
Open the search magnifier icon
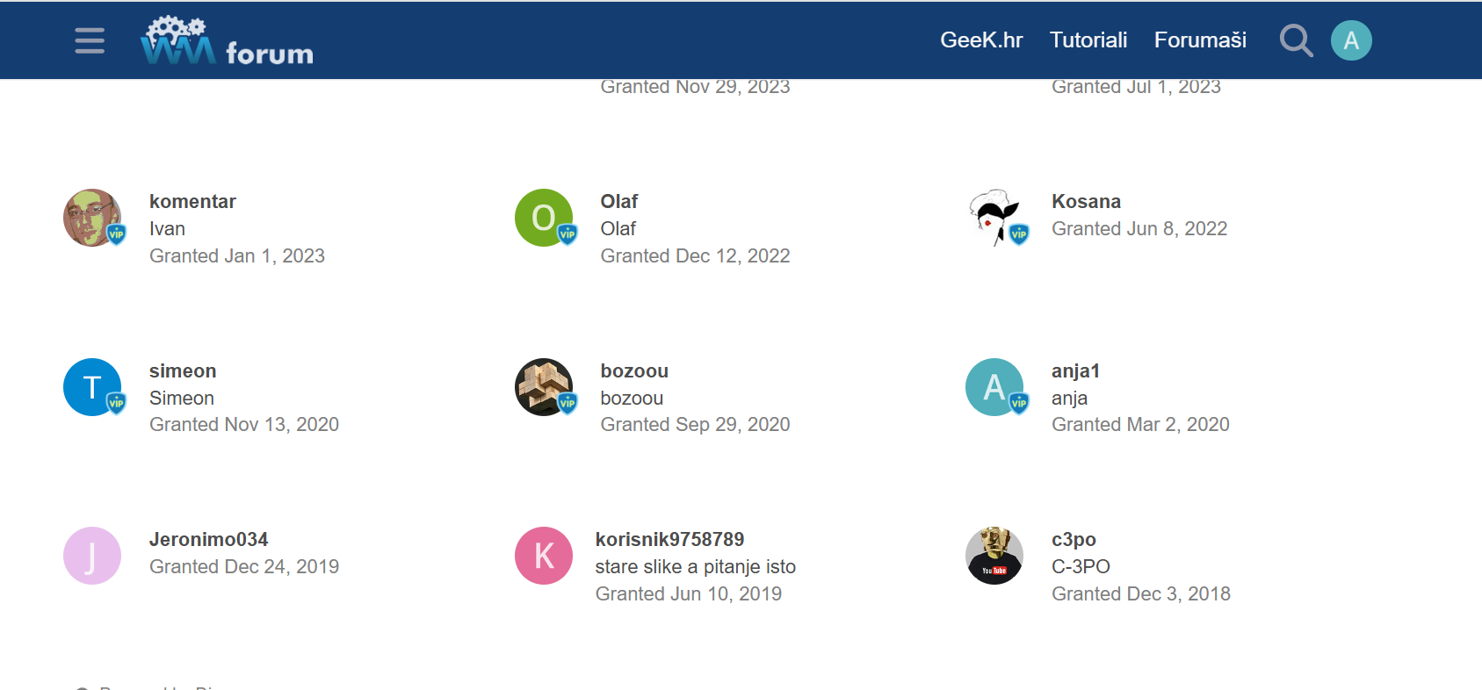pos(1296,40)
